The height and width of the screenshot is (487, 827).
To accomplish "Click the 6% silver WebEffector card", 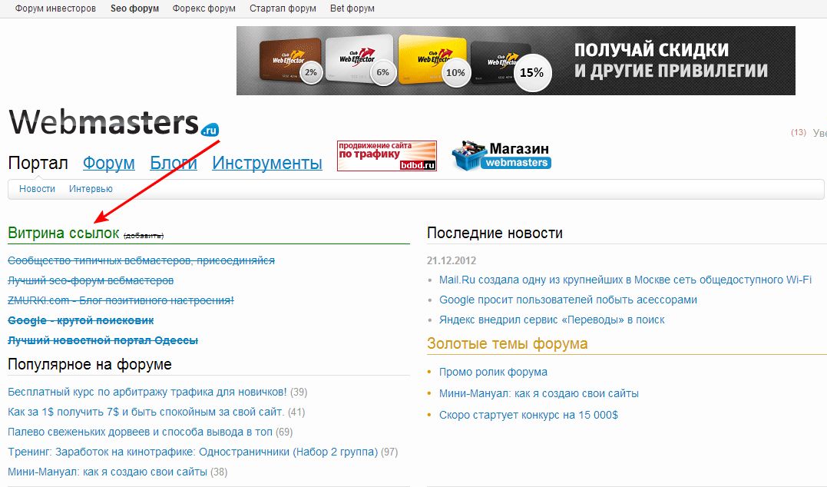I will coord(356,60).
